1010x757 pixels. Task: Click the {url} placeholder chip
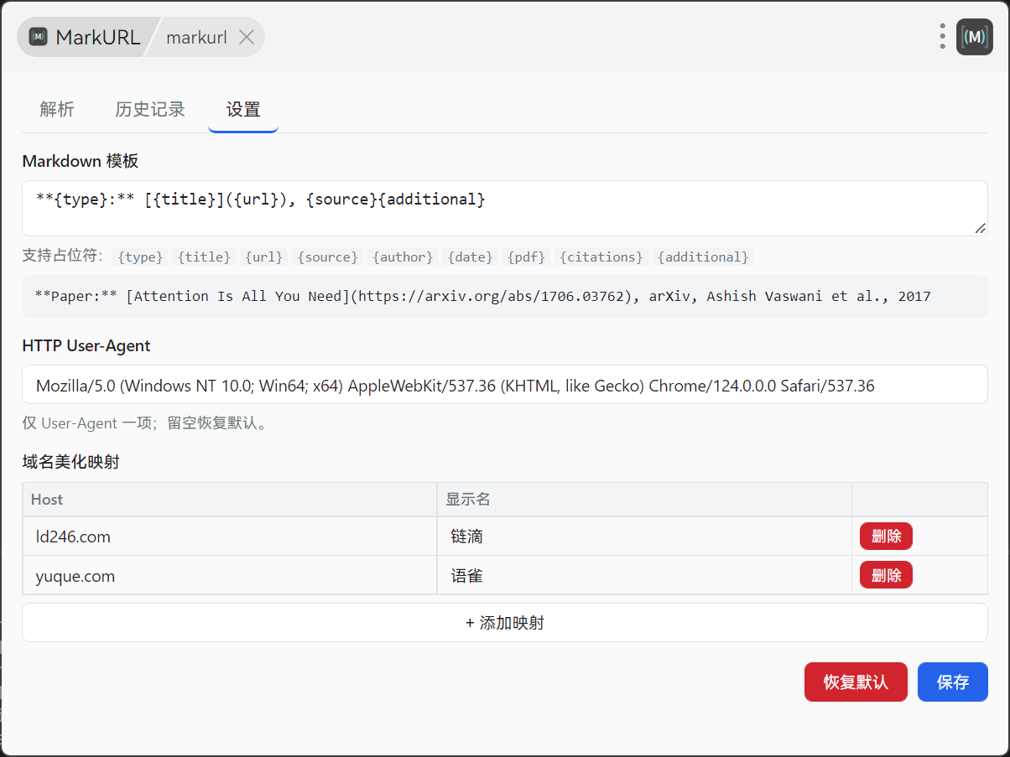pos(264,257)
